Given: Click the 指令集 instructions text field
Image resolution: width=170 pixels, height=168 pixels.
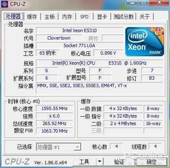Looking at the screenshot, I should pyautogui.click(x=99, y=88).
